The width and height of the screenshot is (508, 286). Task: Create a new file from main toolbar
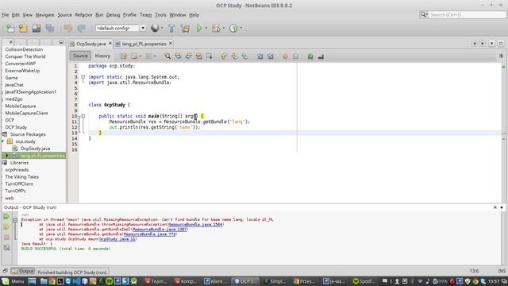10,29
